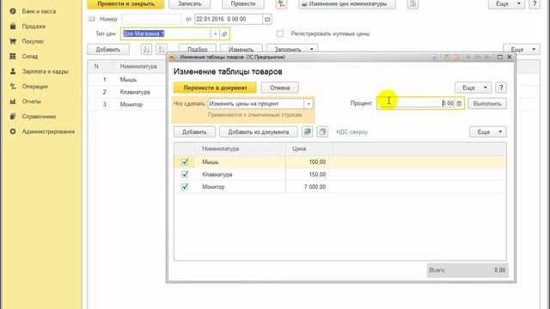Open Операции section icon
This screenshot has height=309, width=550.
click(x=13, y=86)
